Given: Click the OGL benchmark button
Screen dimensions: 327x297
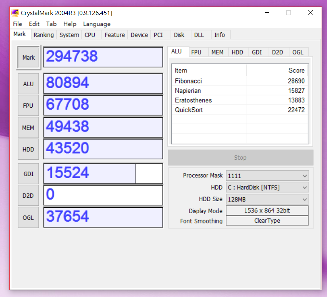Looking at the screenshot, I should point(28,217).
